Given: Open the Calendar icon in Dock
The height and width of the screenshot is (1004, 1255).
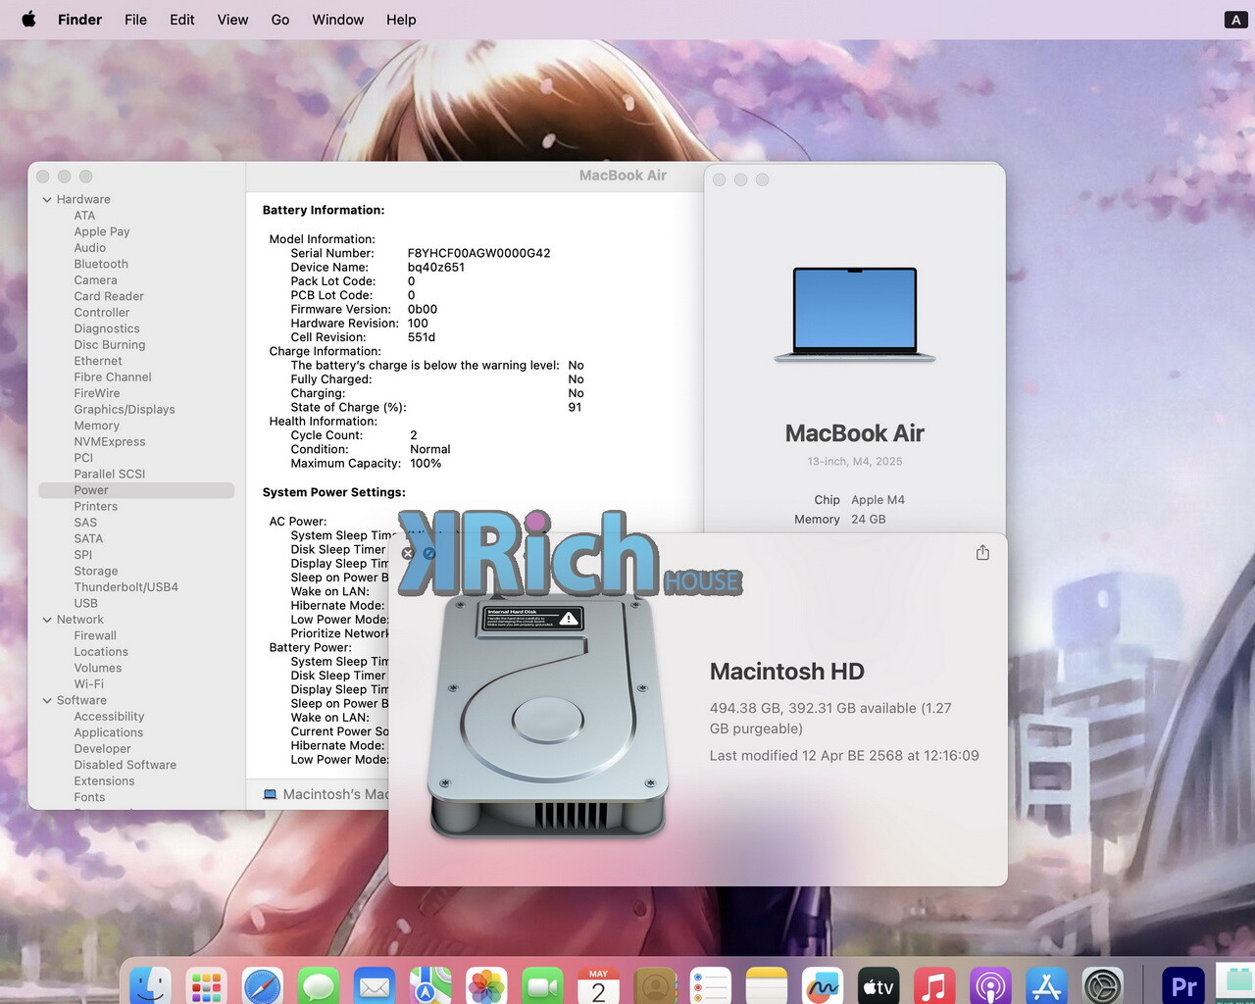Looking at the screenshot, I should coord(598,985).
